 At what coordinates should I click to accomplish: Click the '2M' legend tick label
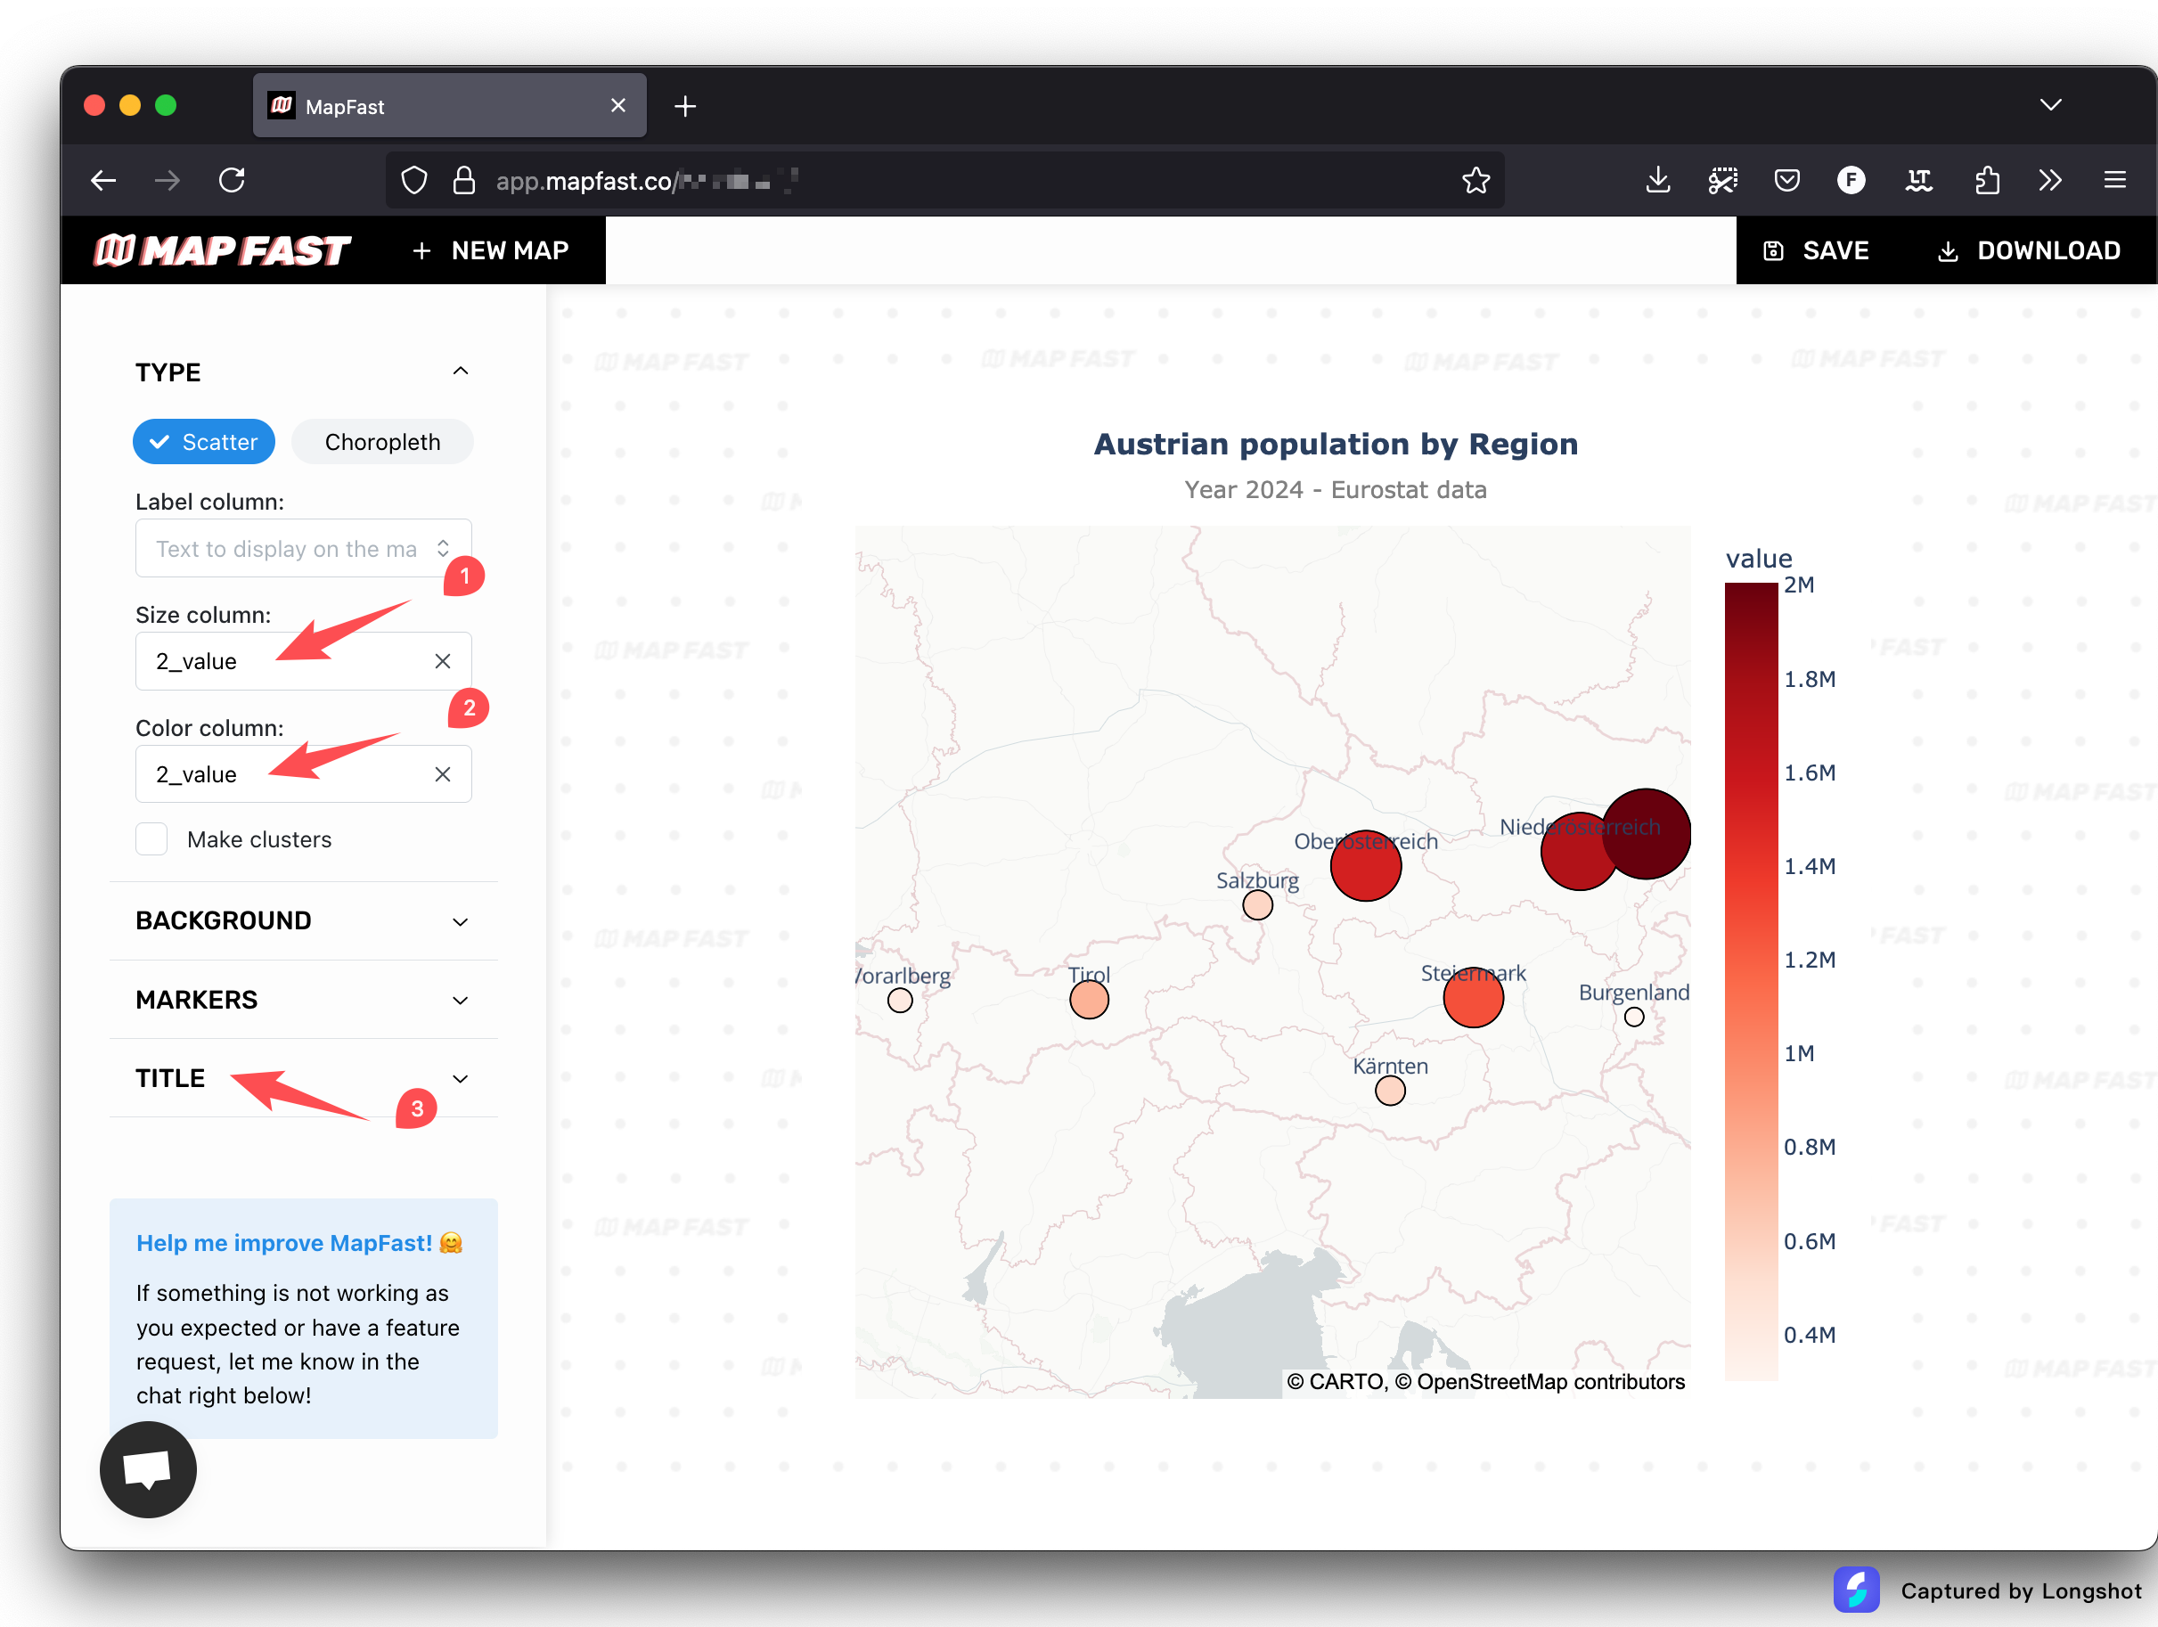pos(1799,585)
